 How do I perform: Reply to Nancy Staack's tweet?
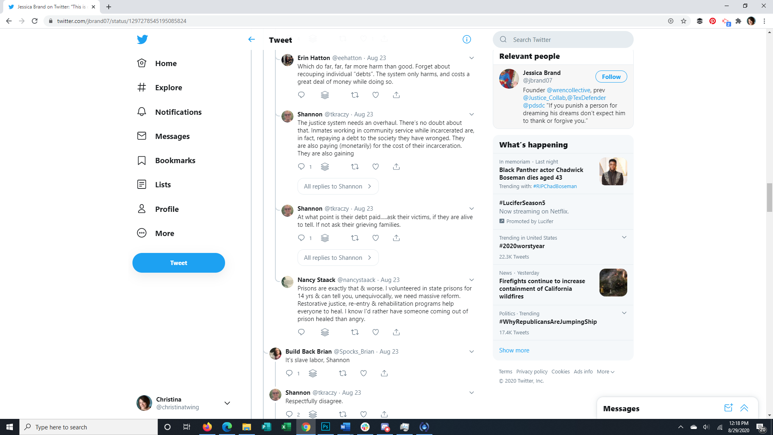point(301,332)
